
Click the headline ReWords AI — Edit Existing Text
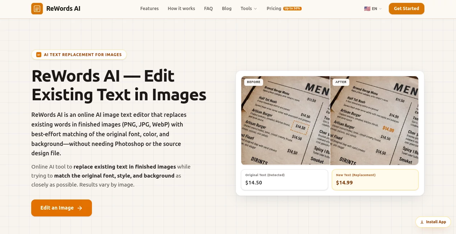point(119,85)
